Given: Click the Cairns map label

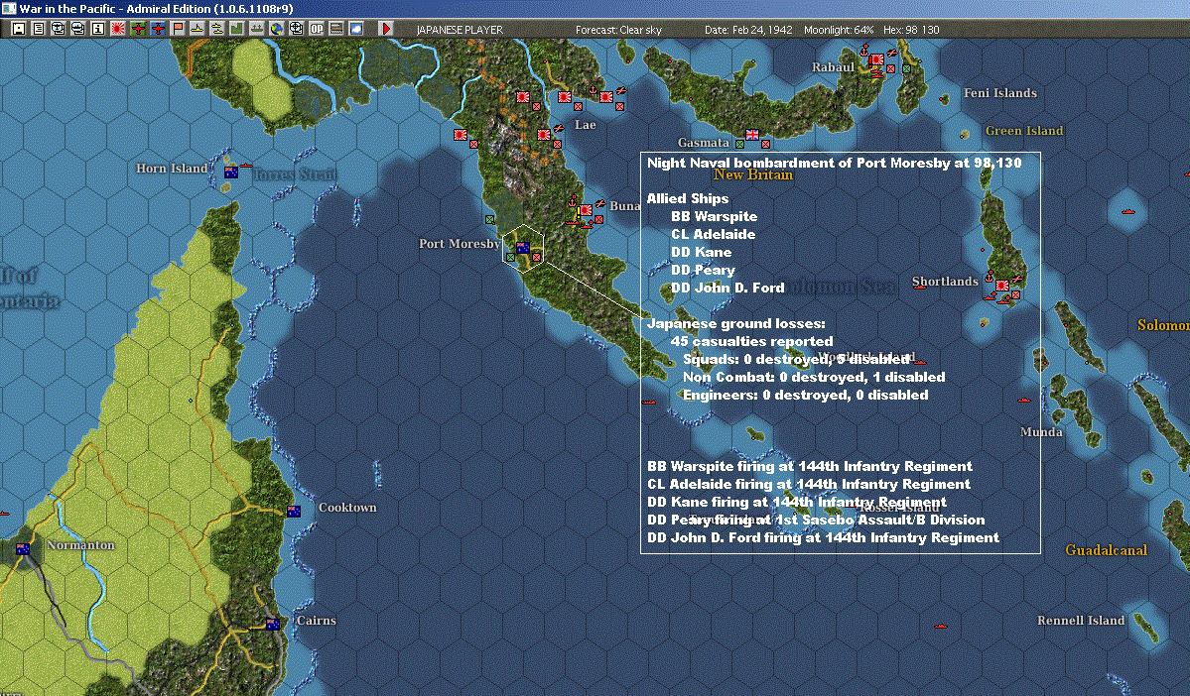Looking at the screenshot, I should (x=316, y=621).
